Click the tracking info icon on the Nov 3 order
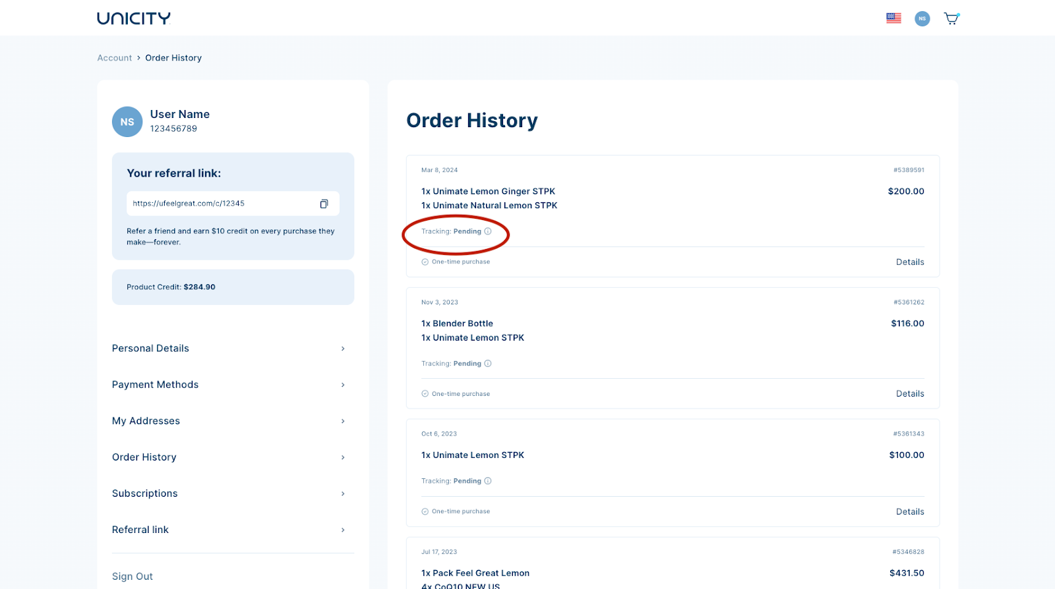This screenshot has width=1055, height=589. (x=488, y=364)
